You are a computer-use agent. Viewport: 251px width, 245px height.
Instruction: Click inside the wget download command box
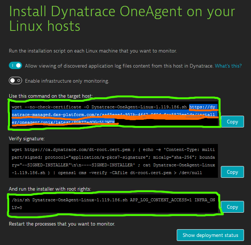[x=113, y=114]
